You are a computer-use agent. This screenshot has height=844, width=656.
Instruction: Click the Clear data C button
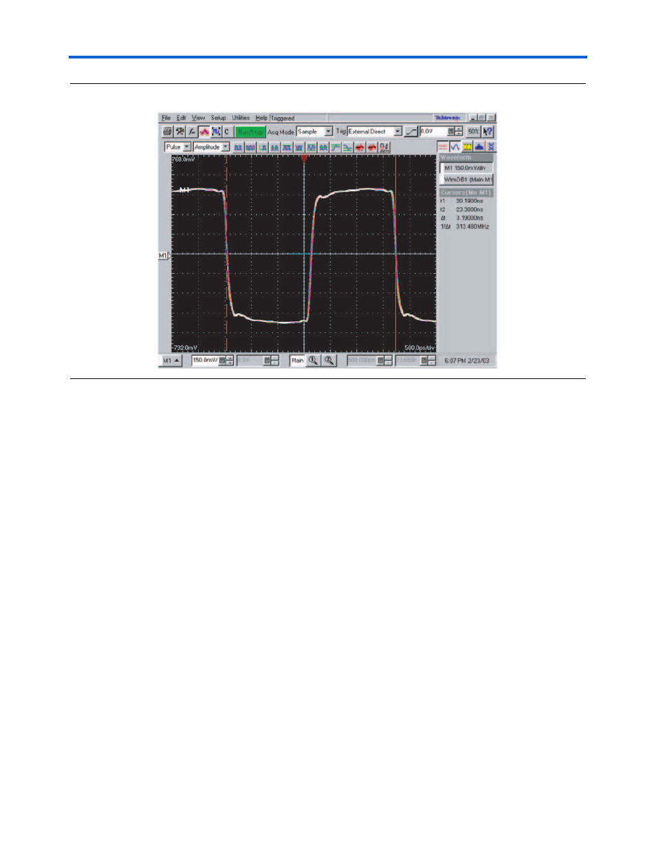tap(226, 131)
